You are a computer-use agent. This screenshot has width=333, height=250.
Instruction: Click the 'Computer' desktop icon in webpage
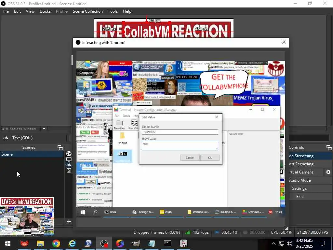click(87, 68)
